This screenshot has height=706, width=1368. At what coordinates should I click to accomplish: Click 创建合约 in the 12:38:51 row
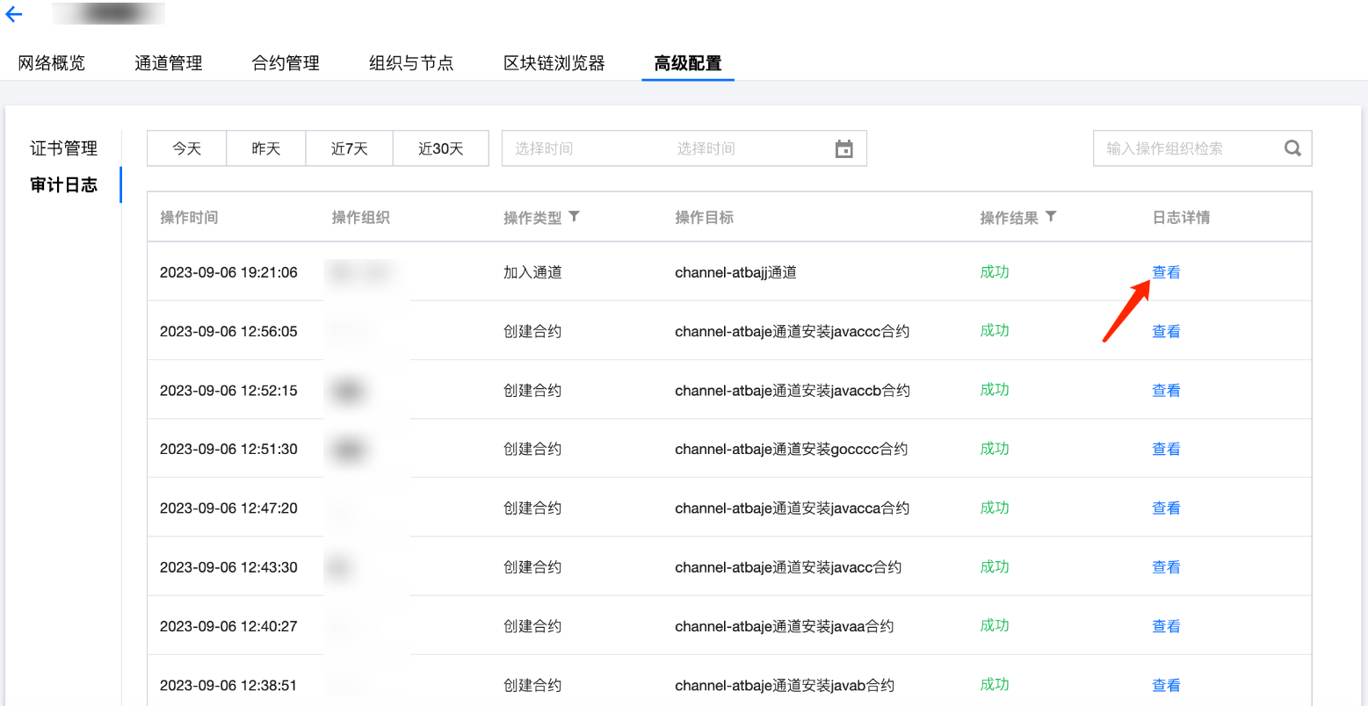click(532, 685)
